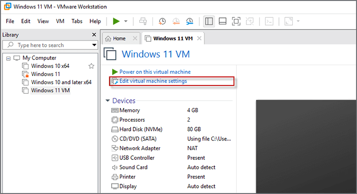
Task: Select Windows 11 VM in library
Action: pos(50,90)
